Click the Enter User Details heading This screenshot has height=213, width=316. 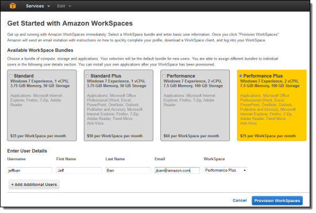pos(27,151)
